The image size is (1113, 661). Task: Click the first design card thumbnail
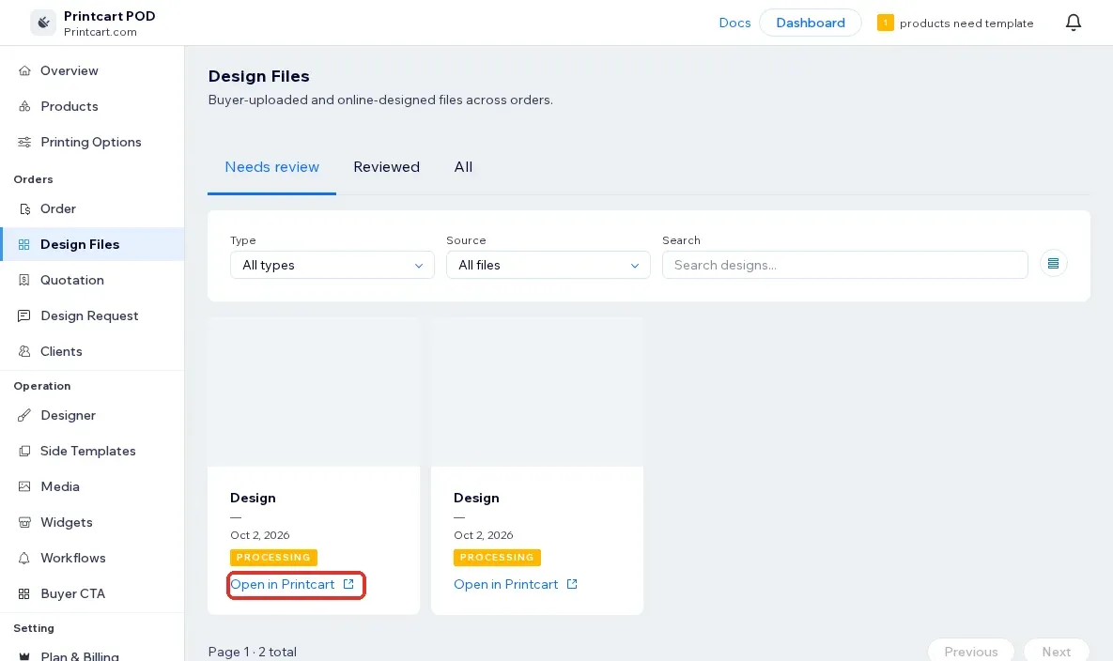314,392
